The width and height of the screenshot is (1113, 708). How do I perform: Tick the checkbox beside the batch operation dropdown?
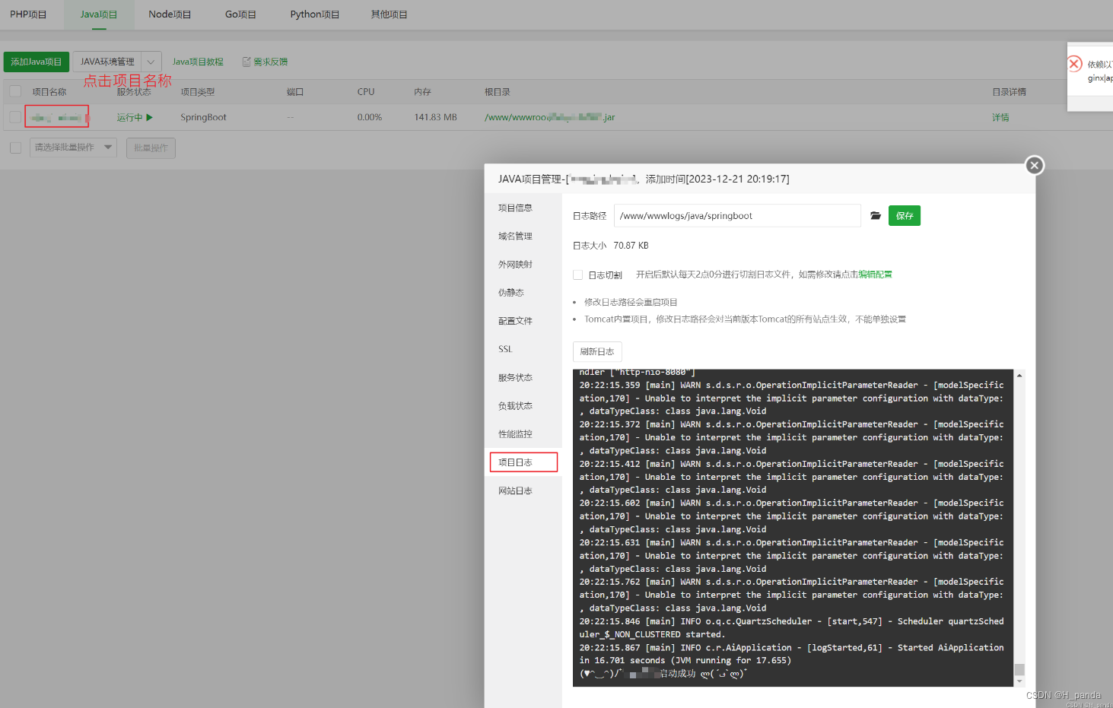click(x=15, y=148)
